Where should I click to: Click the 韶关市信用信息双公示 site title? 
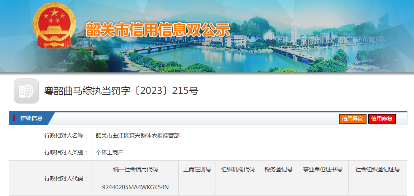point(158,30)
